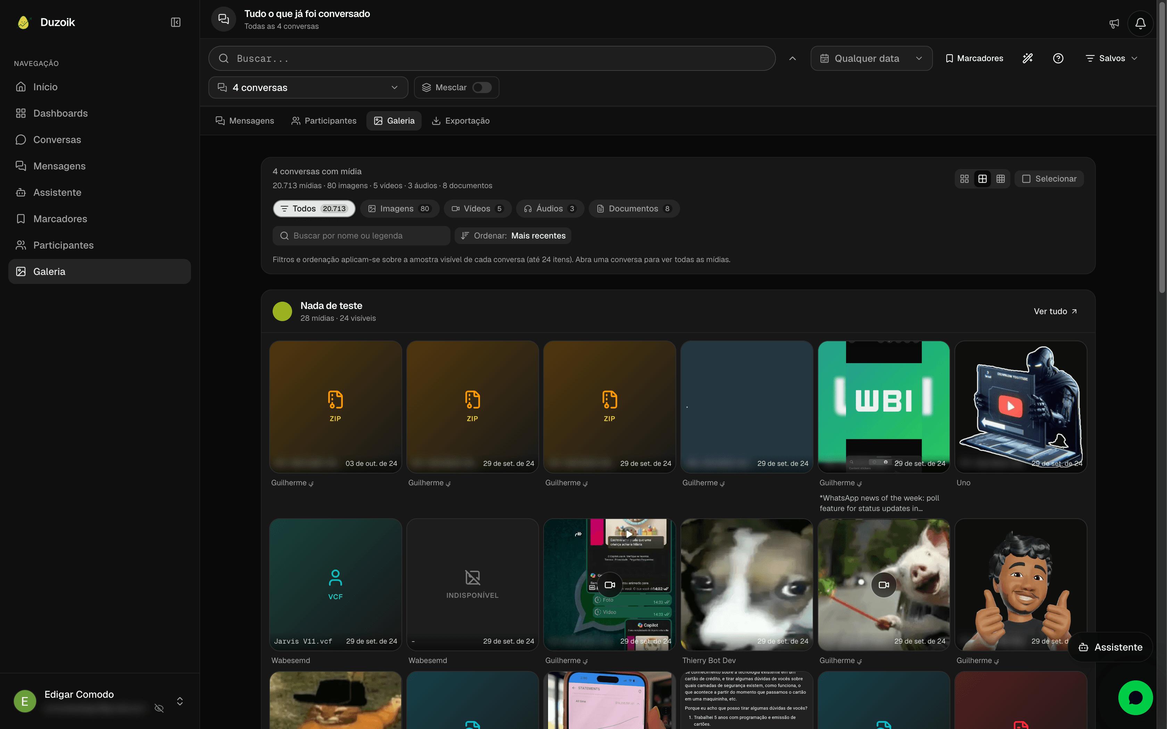This screenshot has height=729, width=1167.
Task: Open the floating Assistente button
Action: pyautogui.click(x=1110, y=647)
